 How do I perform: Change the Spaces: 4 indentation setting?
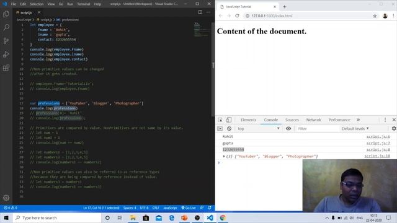pos(130,208)
